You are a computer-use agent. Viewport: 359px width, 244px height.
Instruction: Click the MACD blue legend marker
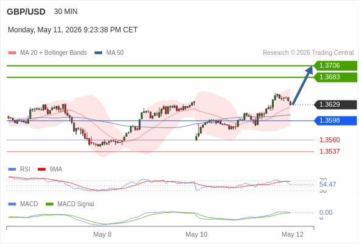[x=12, y=204]
